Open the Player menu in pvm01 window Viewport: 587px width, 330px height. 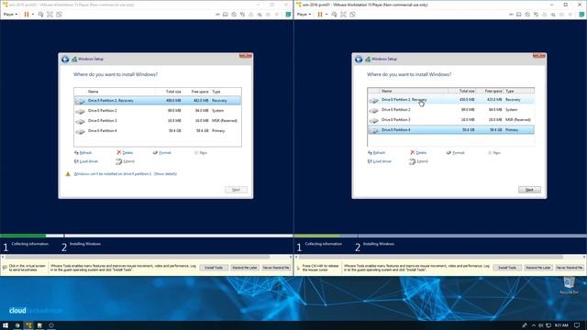coord(304,15)
